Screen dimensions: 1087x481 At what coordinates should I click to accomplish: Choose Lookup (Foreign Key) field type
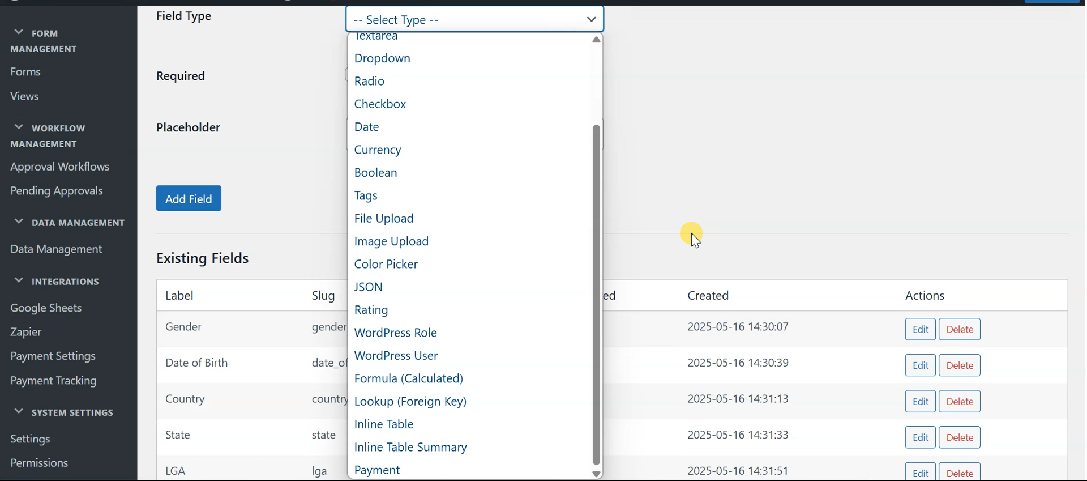(469, 402)
